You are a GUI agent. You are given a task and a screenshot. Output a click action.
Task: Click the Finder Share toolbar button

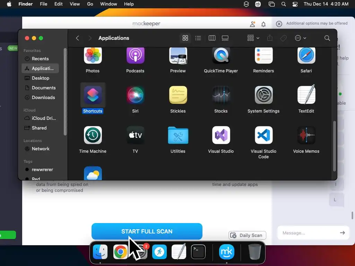270,38
